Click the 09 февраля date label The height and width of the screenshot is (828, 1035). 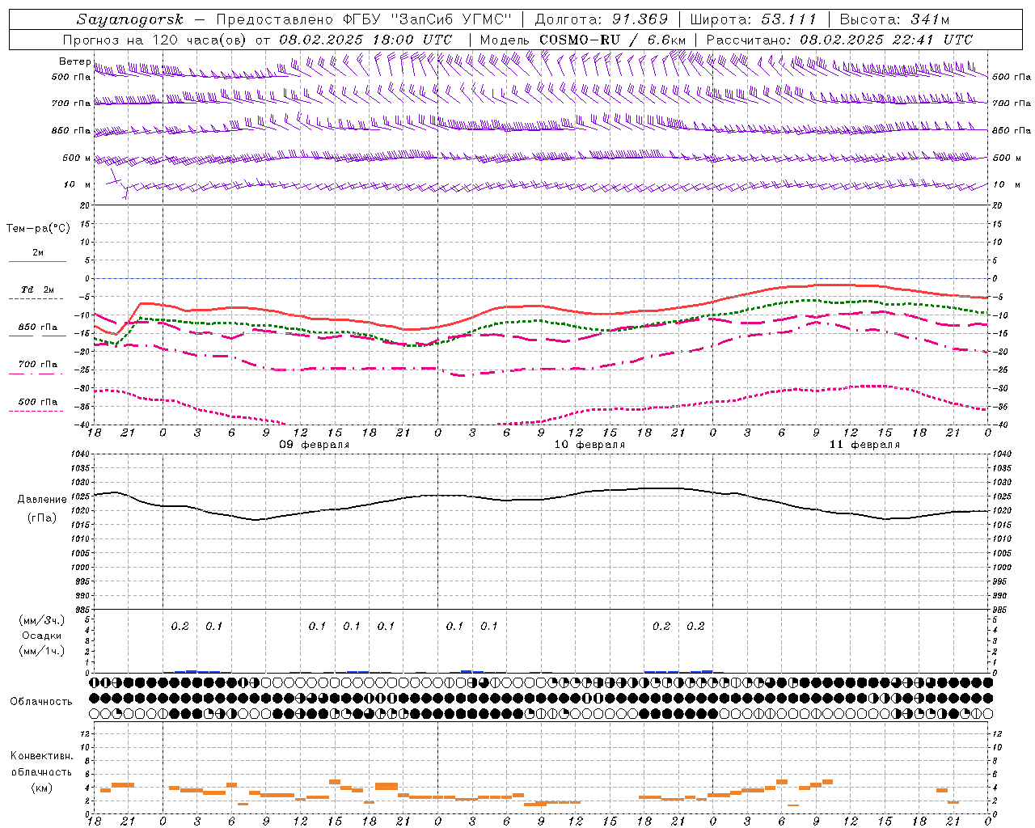315,445
